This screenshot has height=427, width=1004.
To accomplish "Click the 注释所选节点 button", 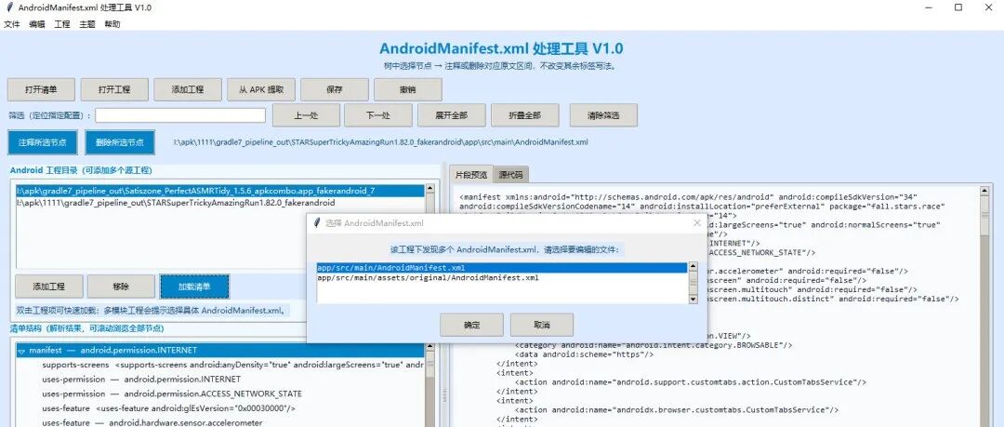I will tap(42, 142).
